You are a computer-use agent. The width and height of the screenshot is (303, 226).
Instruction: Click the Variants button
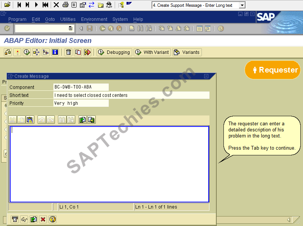coord(187,52)
